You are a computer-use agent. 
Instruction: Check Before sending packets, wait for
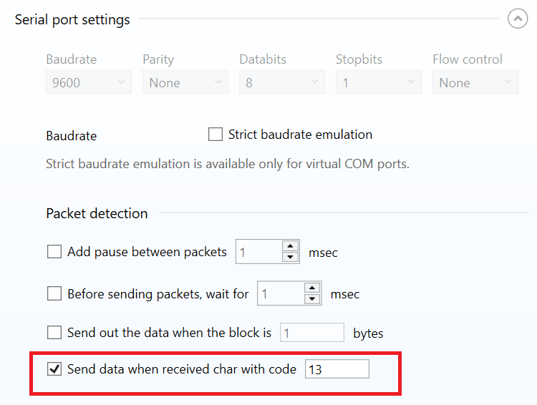(54, 293)
